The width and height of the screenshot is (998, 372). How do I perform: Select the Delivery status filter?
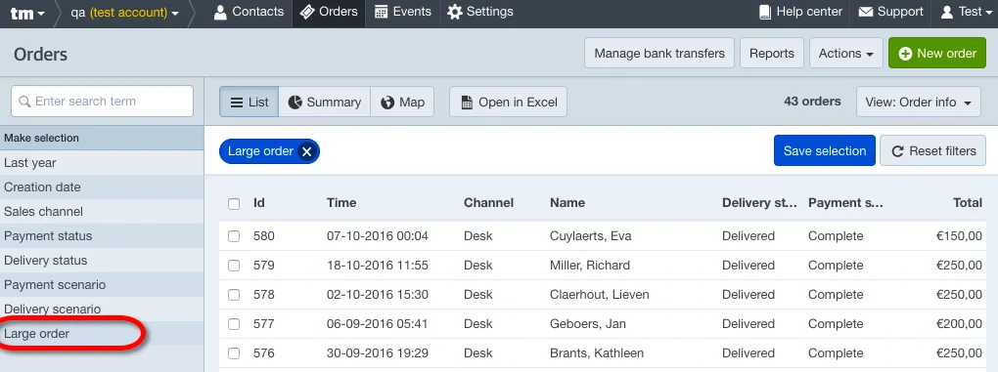(x=102, y=261)
